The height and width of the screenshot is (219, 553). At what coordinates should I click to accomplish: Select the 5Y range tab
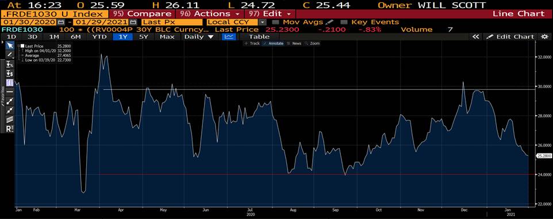144,37
